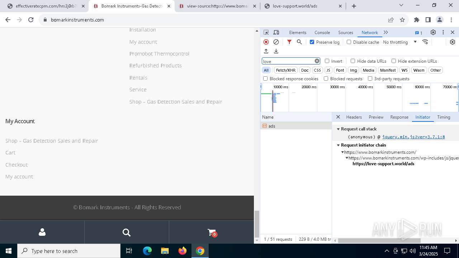Open the Chrome side panel icon

[428, 20]
